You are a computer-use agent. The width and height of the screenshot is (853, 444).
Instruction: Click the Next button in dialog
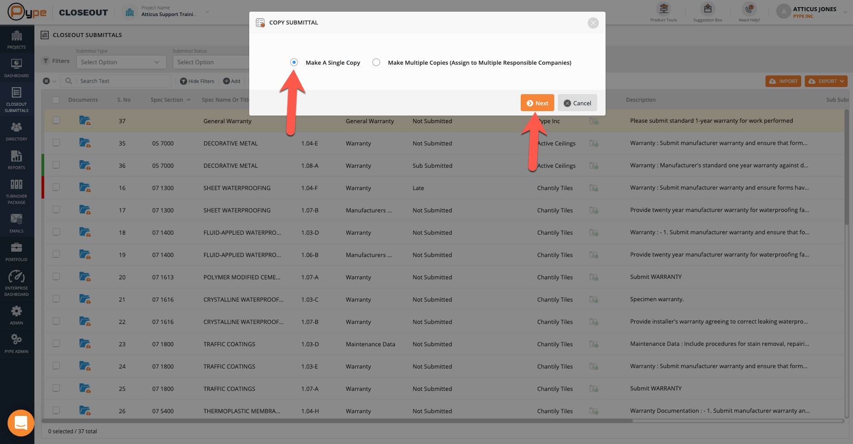[537, 103]
